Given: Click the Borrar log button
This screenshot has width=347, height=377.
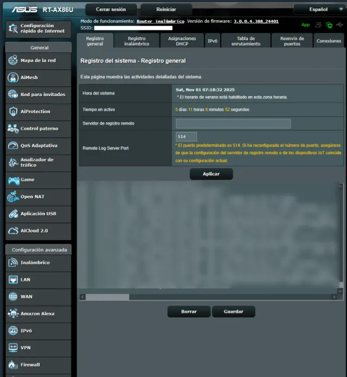Looking at the screenshot, I should [189, 312].
